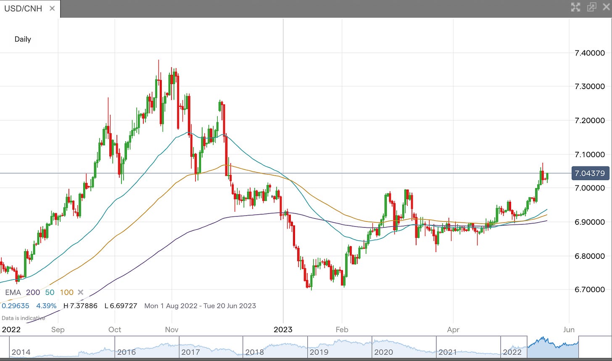Click the 6.70000 price axis label
Viewport: 612px width, 361px height.
(x=590, y=289)
